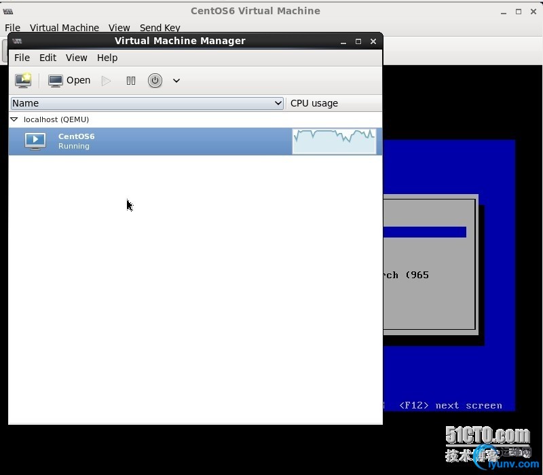The width and height of the screenshot is (543, 475).
Task: Click the blue progress bar in VM console
Action: pos(425,232)
